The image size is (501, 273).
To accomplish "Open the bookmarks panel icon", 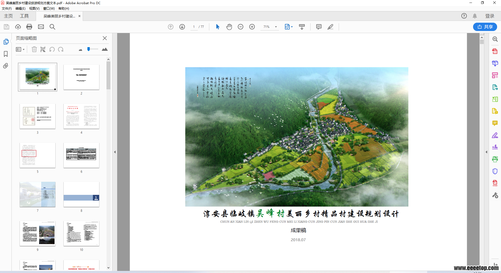I will click(6, 54).
